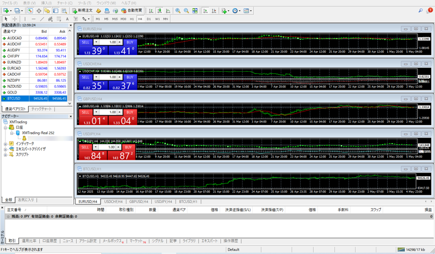
Task: Select the Text (A) drawing tool
Action: [x=67, y=19]
